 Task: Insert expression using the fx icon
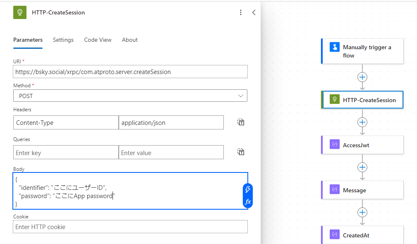pyautogui.click(x=248, y=202)
